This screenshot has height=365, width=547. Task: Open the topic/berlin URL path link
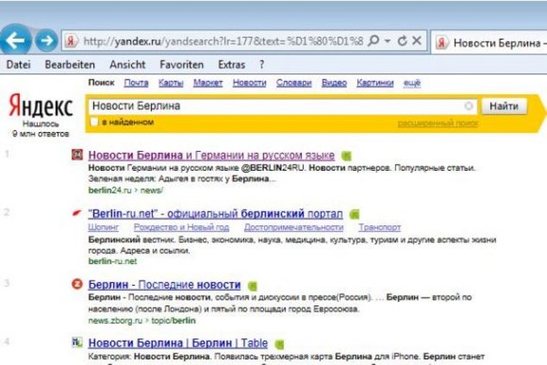tap(173, 320)
